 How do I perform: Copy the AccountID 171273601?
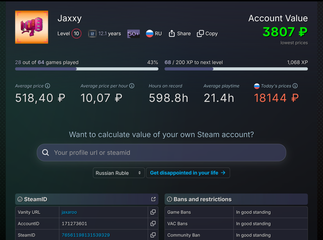[x=153, y=223]
